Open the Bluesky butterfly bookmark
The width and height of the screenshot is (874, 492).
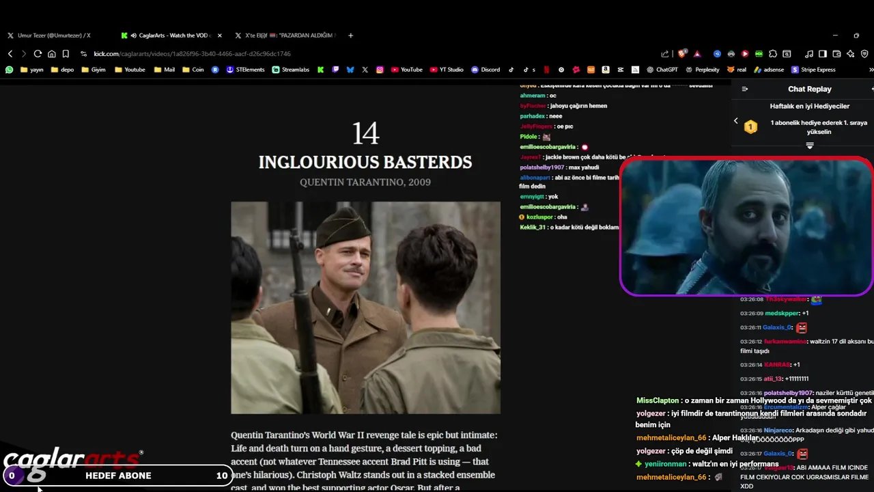tap(350, 70)
